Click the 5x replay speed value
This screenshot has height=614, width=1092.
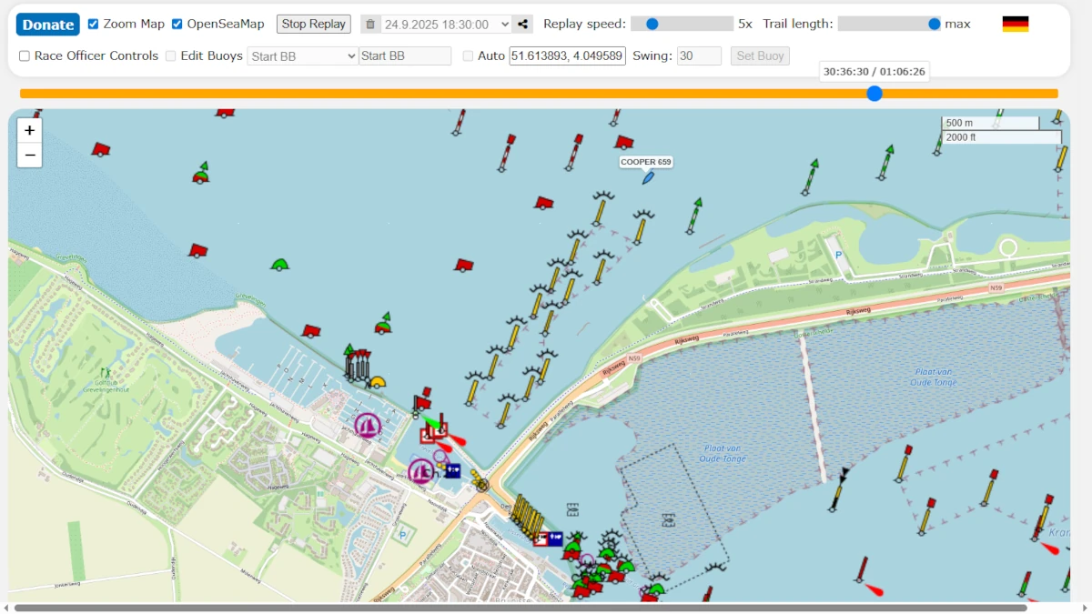click(x=745, y=24)
